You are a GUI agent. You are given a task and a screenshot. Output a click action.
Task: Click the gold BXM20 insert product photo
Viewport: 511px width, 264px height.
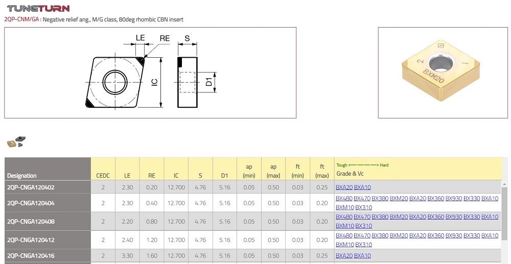pyautogui.click(x=441, y=70)
